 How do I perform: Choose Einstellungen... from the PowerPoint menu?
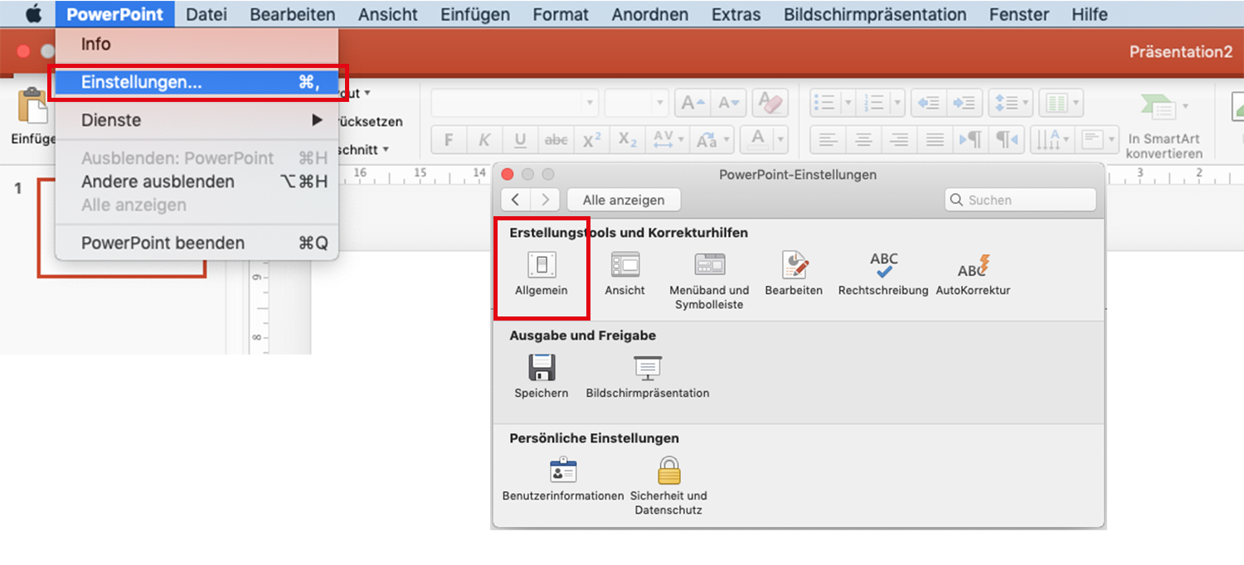pos(199,82)
